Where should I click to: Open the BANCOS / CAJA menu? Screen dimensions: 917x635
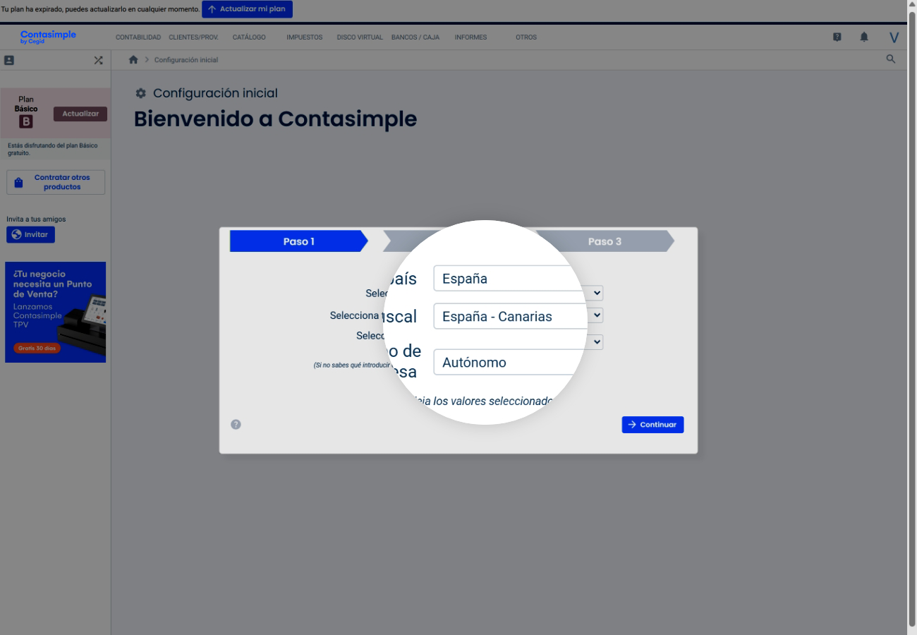click(x=415, y=37)
